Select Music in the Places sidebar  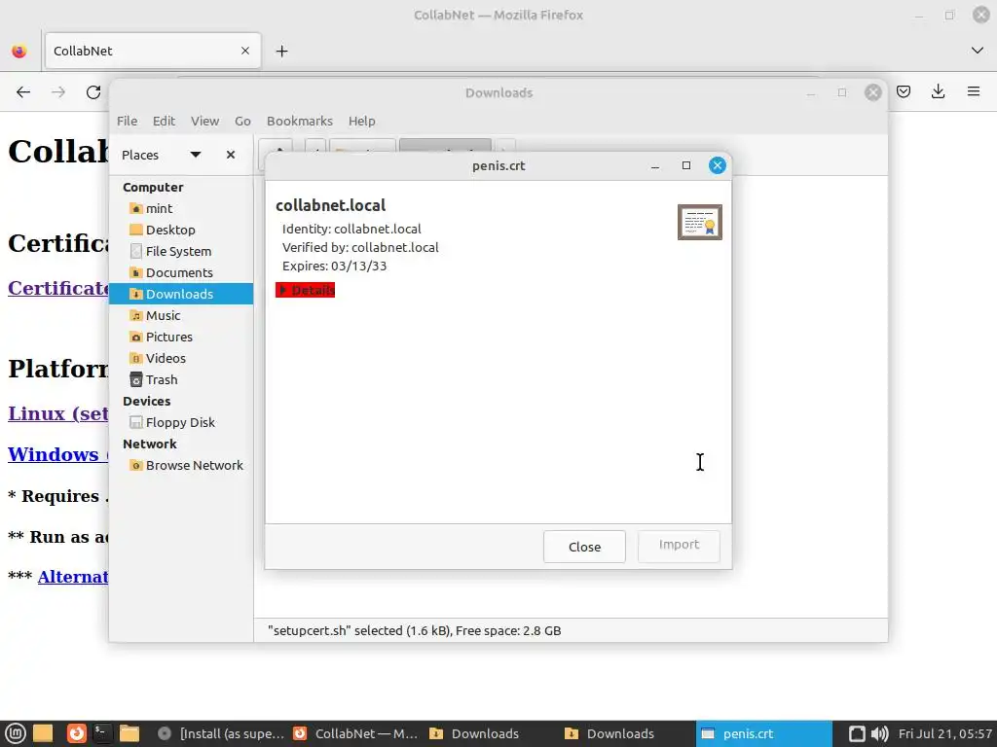pos(181,316)
